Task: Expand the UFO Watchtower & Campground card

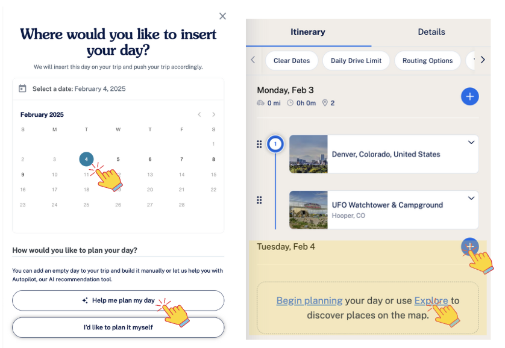Action: coord(471,198)
